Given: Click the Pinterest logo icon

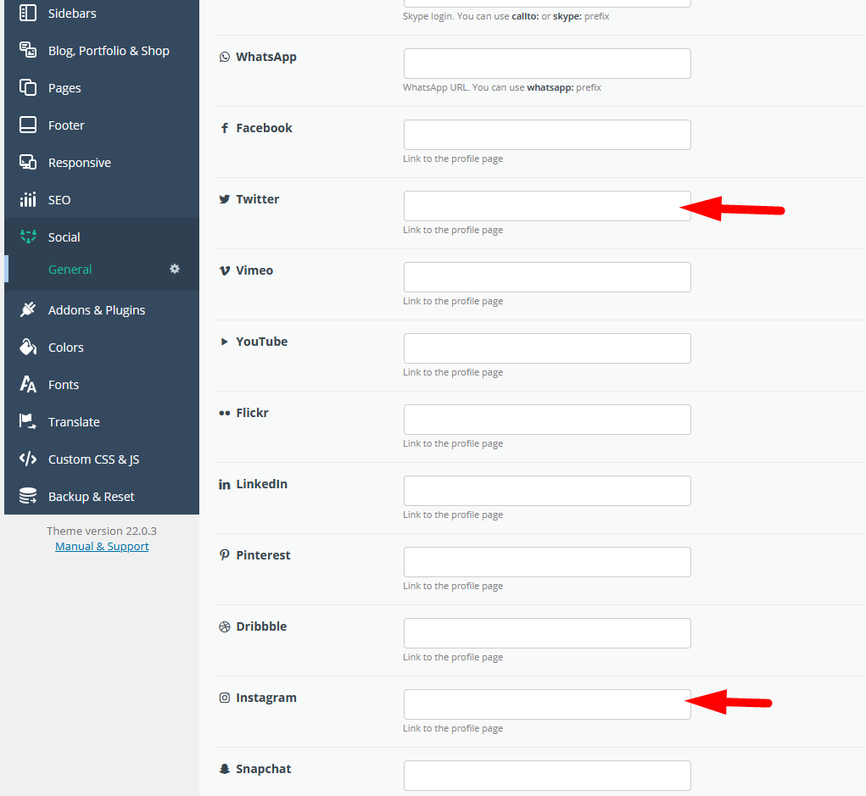Looking at the screenshot, I should [224, 554].
